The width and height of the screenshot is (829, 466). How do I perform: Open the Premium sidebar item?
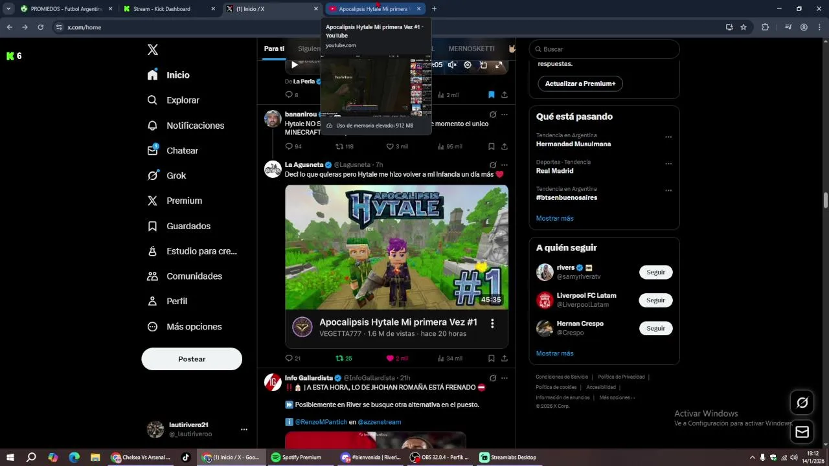(x=174, y=201)
